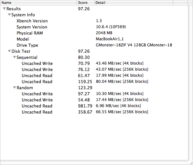The height and width of the screenshot is (165, 193).
Task: Click the 981.79 score value
Action: (85, 106)
